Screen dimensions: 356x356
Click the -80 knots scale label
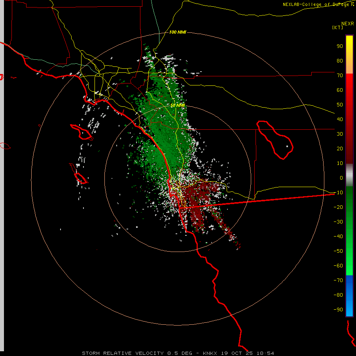pos(338,295)
